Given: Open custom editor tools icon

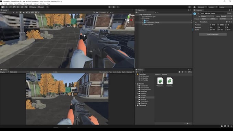Looking at the screenshot, I should (26, 7).
